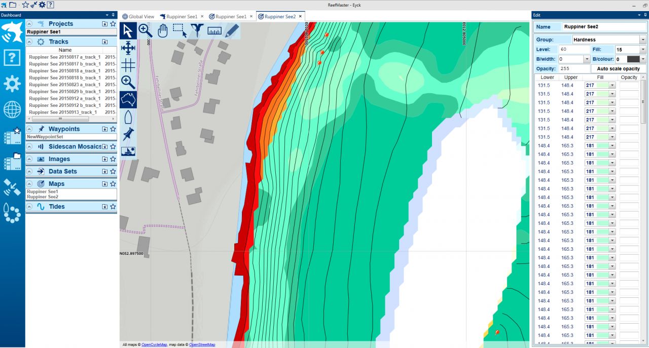Image resolution: width=649 pixels, height=348 pixels.
Task: Toggle the grid overlay icon
Action: [128, 65]
